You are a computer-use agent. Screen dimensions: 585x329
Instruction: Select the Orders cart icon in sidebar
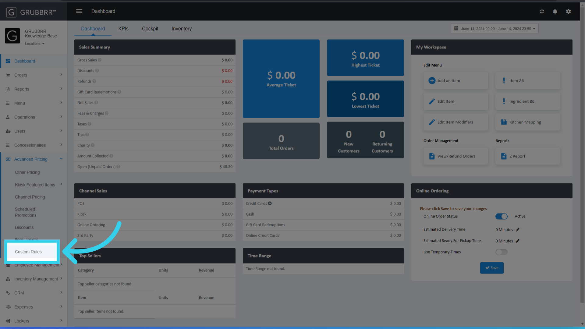pos(8,75)
